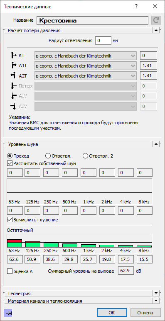Click the KT straight flow arrow icon
This screenshot has height=321, width=165.
(x=14, y=55)
